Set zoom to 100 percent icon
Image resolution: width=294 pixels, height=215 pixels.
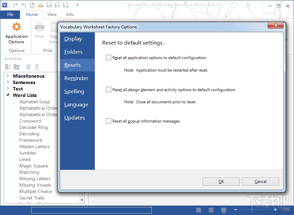coord(224,210)
